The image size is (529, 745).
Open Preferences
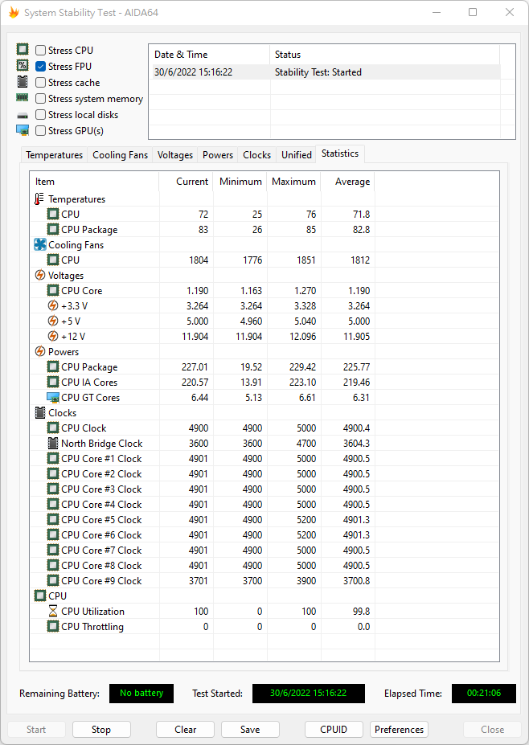[399, 729]
